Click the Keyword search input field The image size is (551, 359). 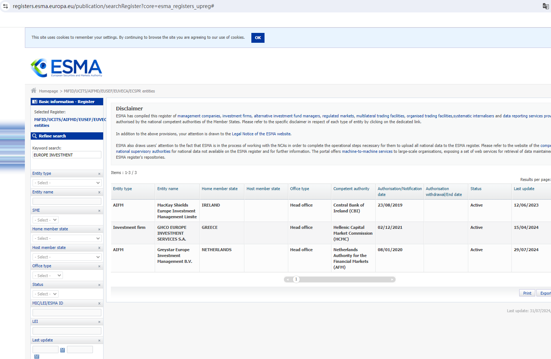click(x=67, y=155)
